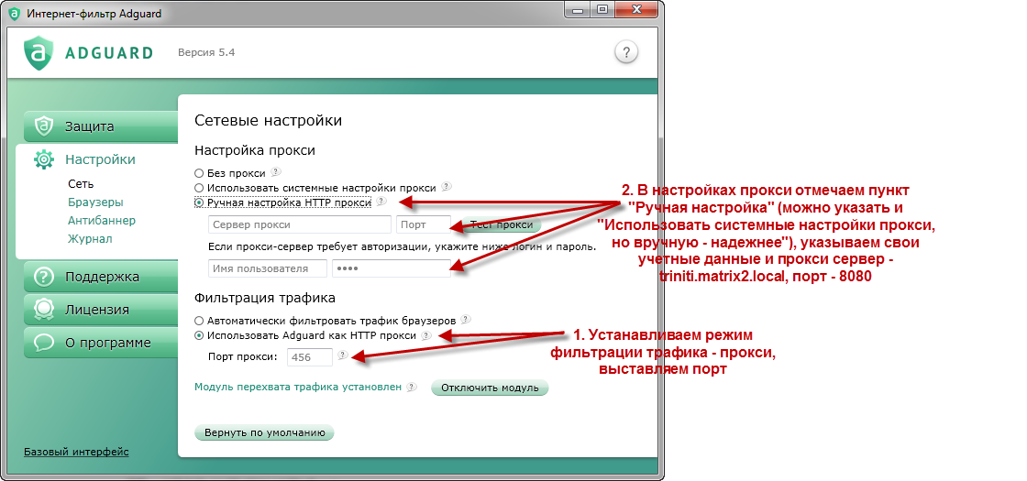Click the shield icon beside Защита
The height and width of the screenshot is (481, 1027).
tap(44, 126)
